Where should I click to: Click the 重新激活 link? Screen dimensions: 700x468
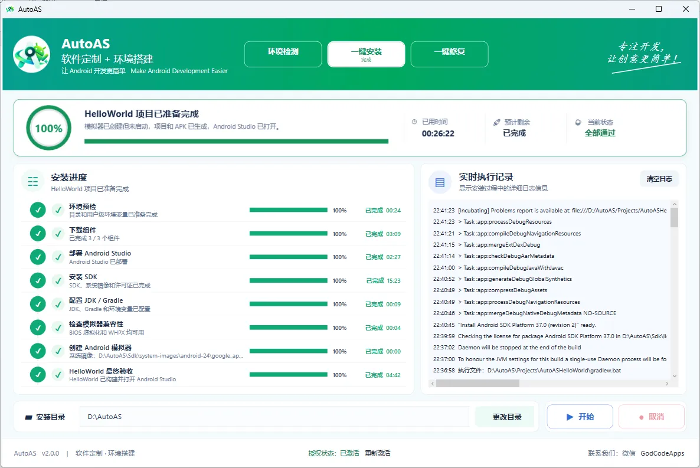[x=377, y=453]
